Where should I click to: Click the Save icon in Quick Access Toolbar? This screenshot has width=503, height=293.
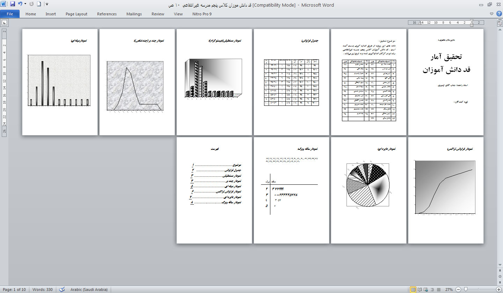click(x=13, y=5)
